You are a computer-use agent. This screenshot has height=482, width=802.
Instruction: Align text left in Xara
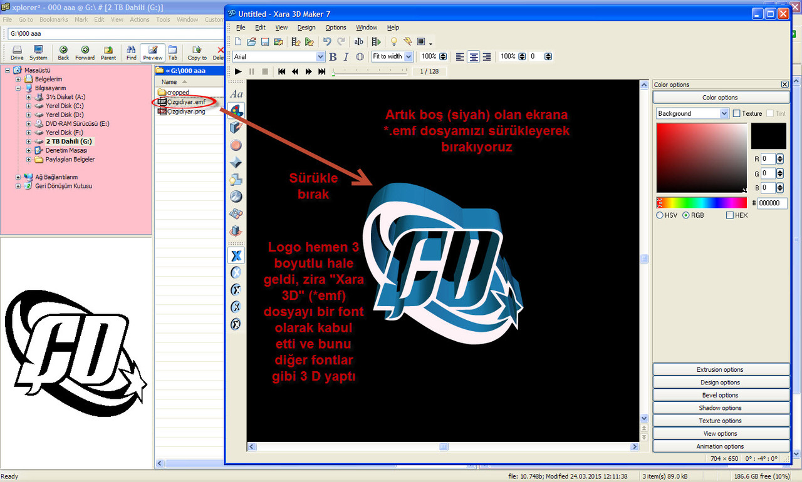click(x=461, y=56)
